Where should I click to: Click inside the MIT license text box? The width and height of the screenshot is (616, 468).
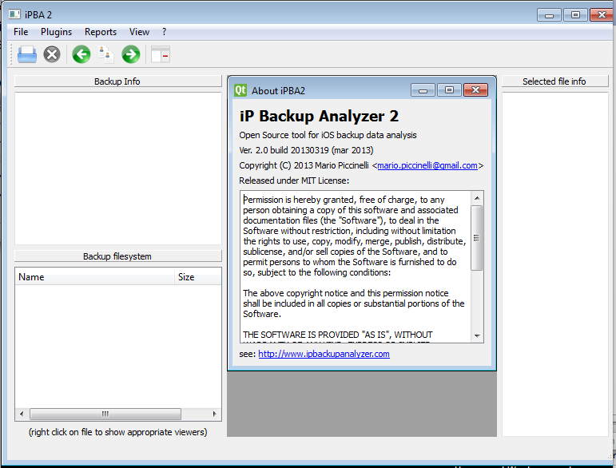click(x=356, y=267)
